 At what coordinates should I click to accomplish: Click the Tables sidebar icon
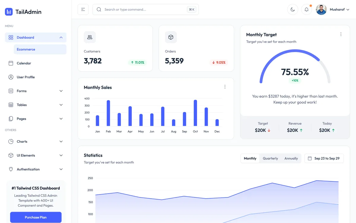click(x=11, y=105)
